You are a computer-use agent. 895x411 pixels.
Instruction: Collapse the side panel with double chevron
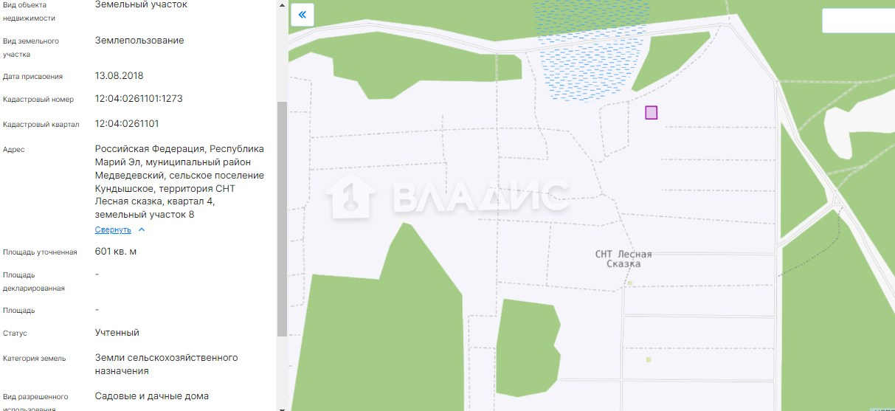303,15
